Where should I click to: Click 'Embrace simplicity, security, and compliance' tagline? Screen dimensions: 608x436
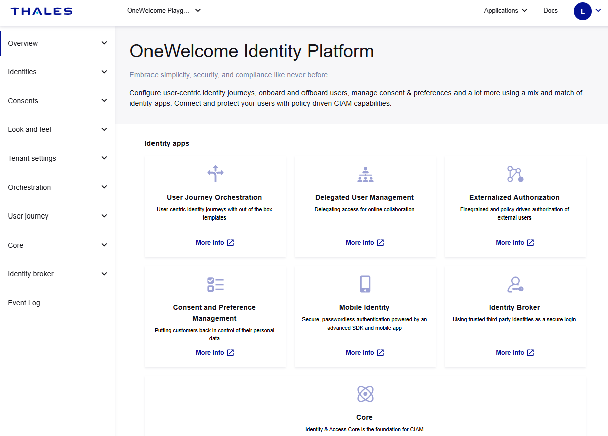click(229, 75)
